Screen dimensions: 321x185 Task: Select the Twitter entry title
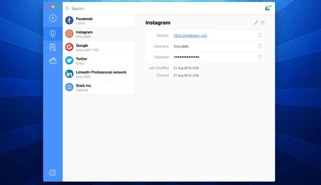(x=81, y=59)
